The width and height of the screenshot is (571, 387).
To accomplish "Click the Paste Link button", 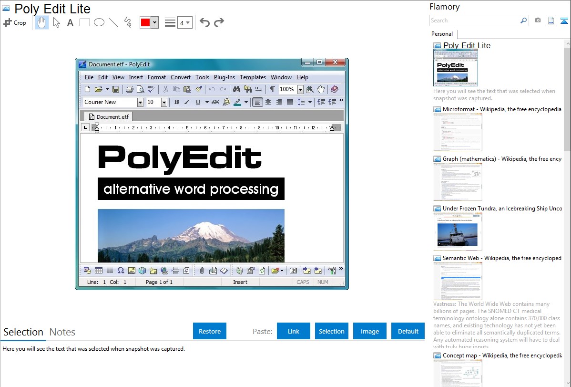I will click(294, 331).
